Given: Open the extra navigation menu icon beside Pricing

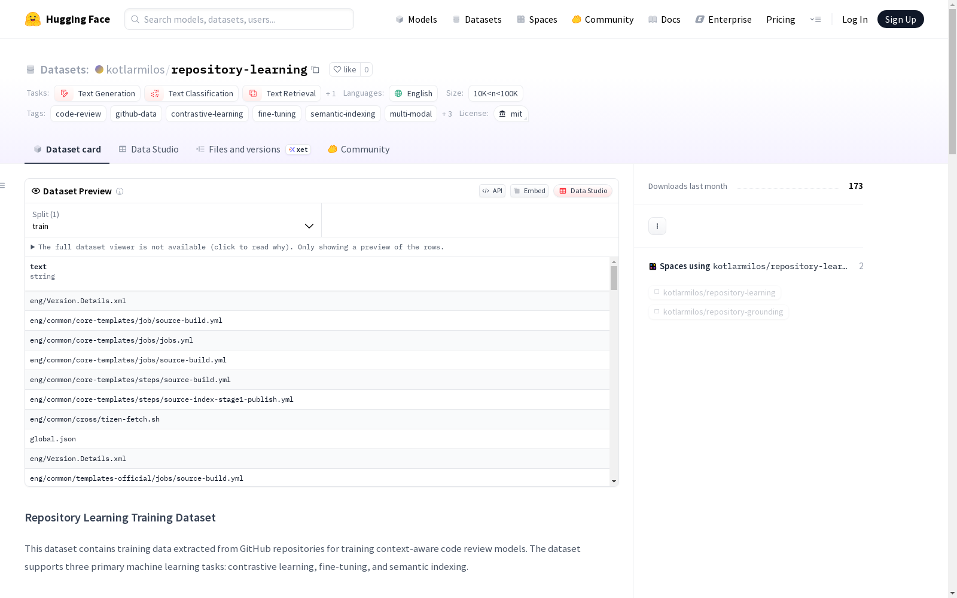Looking at the screenshot, I should pos(815,19).
